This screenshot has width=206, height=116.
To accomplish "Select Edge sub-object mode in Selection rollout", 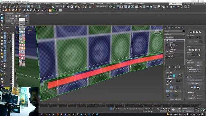I will (171, 75).
